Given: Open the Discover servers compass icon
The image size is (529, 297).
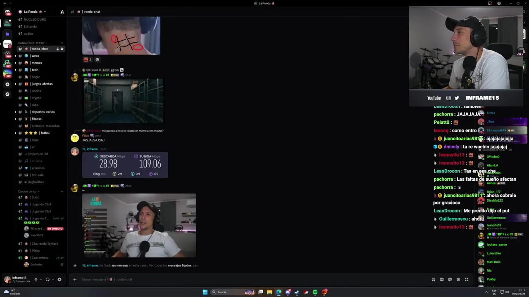Looking at the screenshot, I should tap(7, 94).
